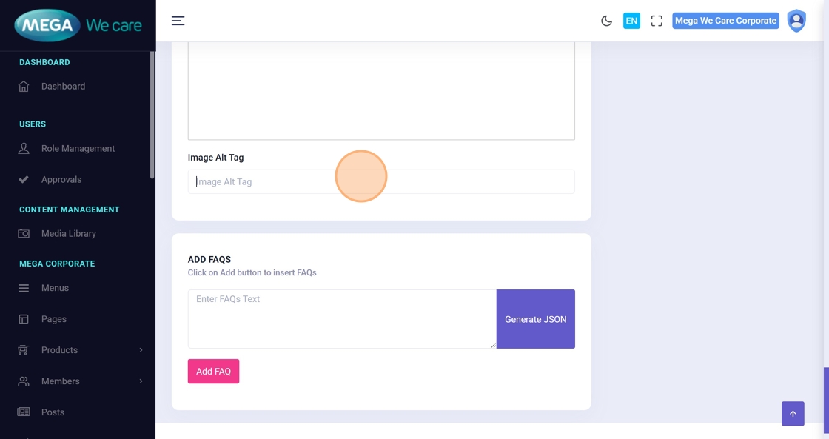Expand the Products submenu chevron
Viewport: 829px width, 439px height.
tap(141, 350)
